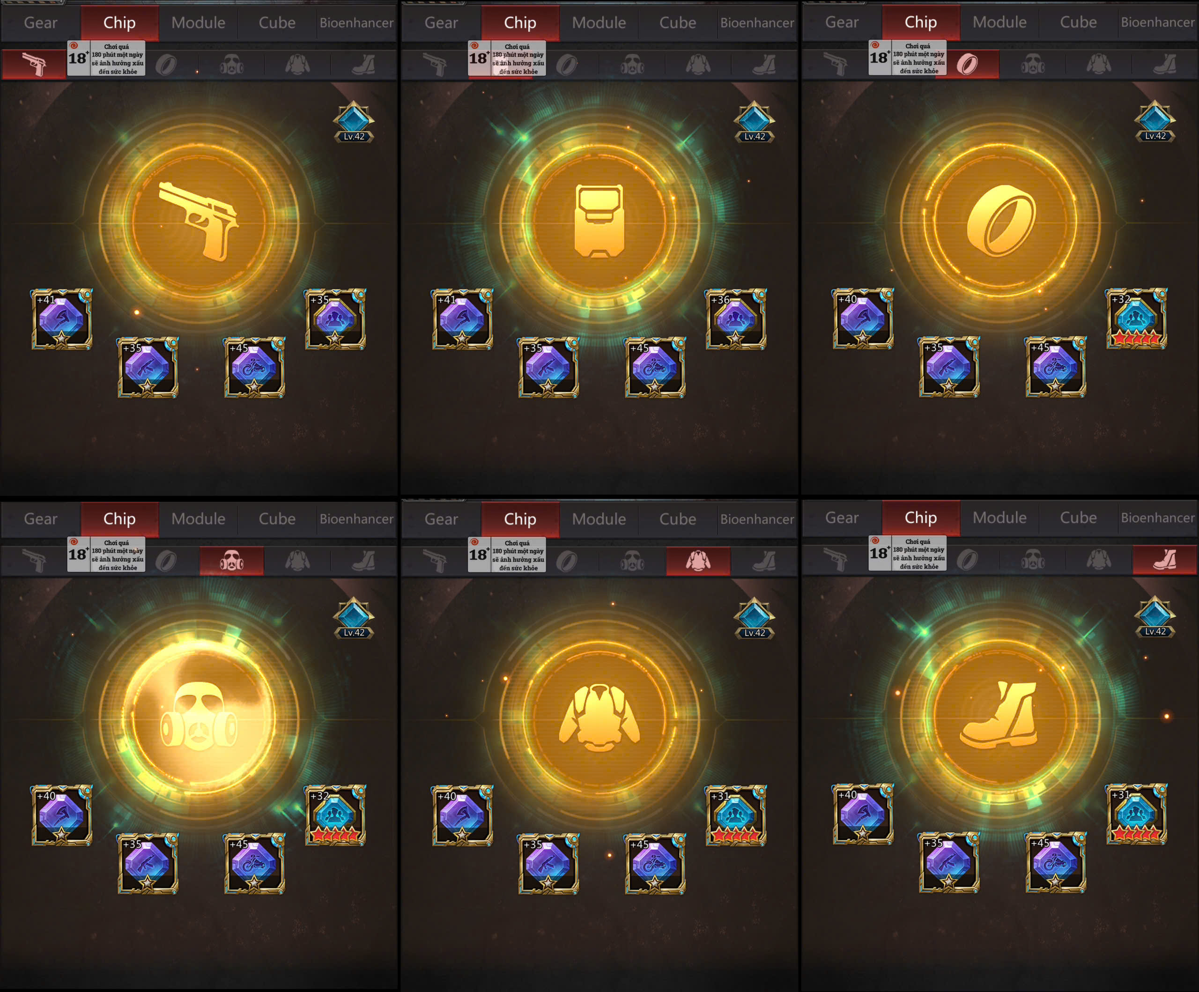Viewport: 1199px width, 992px height.
Task: Go to Gear tab above the jacket emblem
Action: (x=441, y=519)
